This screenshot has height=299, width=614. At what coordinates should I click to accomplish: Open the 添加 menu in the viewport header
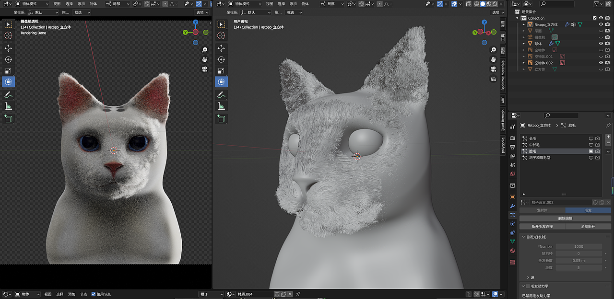81,4
